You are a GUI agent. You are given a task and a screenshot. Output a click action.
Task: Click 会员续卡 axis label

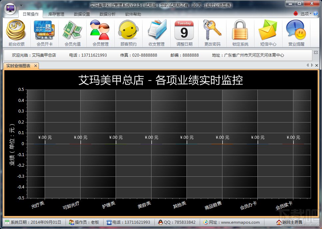click(284, 205)
